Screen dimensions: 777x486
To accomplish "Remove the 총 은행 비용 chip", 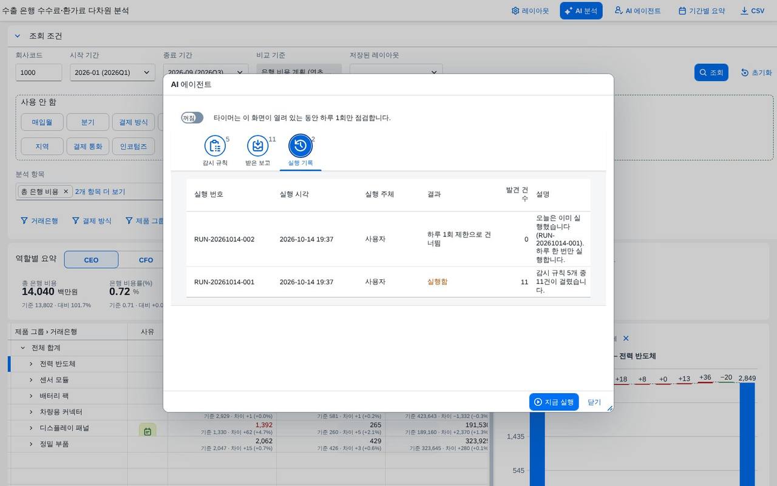I will tap(66, 191).
